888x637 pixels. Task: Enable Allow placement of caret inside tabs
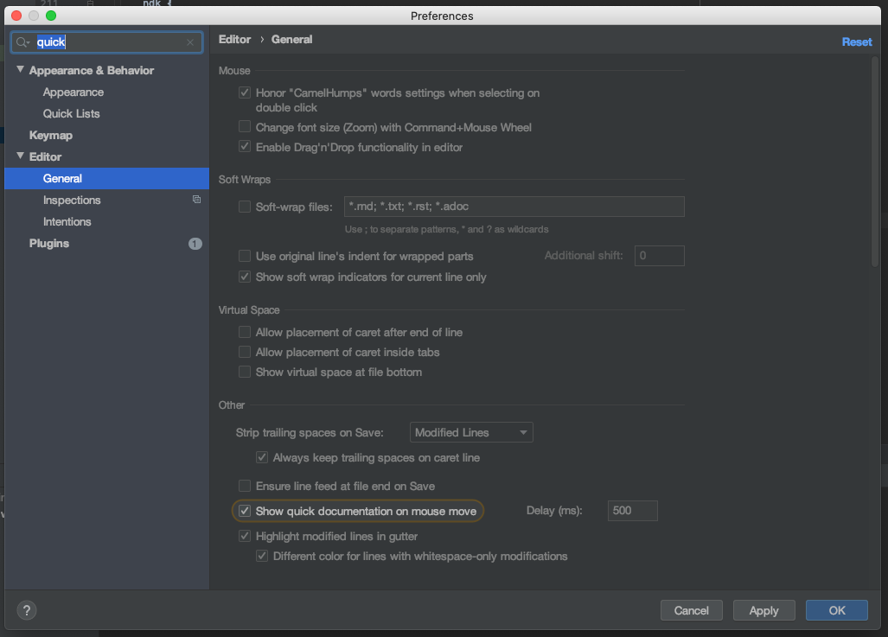245,352
